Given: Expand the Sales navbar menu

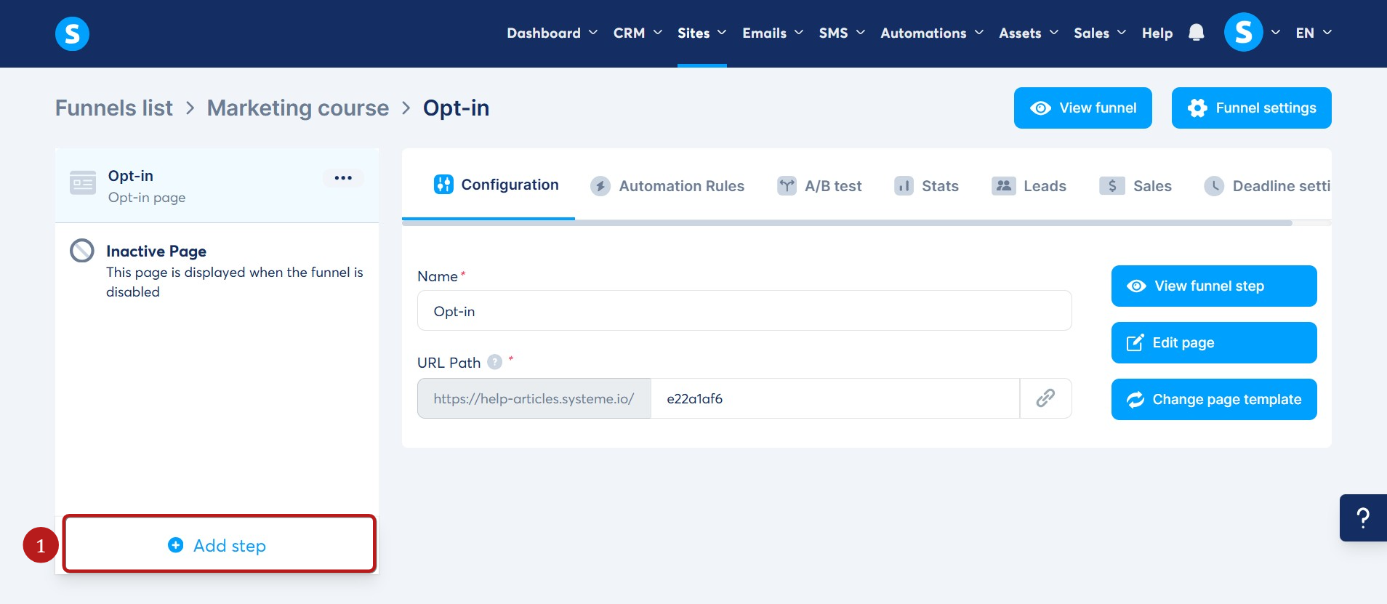Looking at the screenshot, I should (1100, 33).
